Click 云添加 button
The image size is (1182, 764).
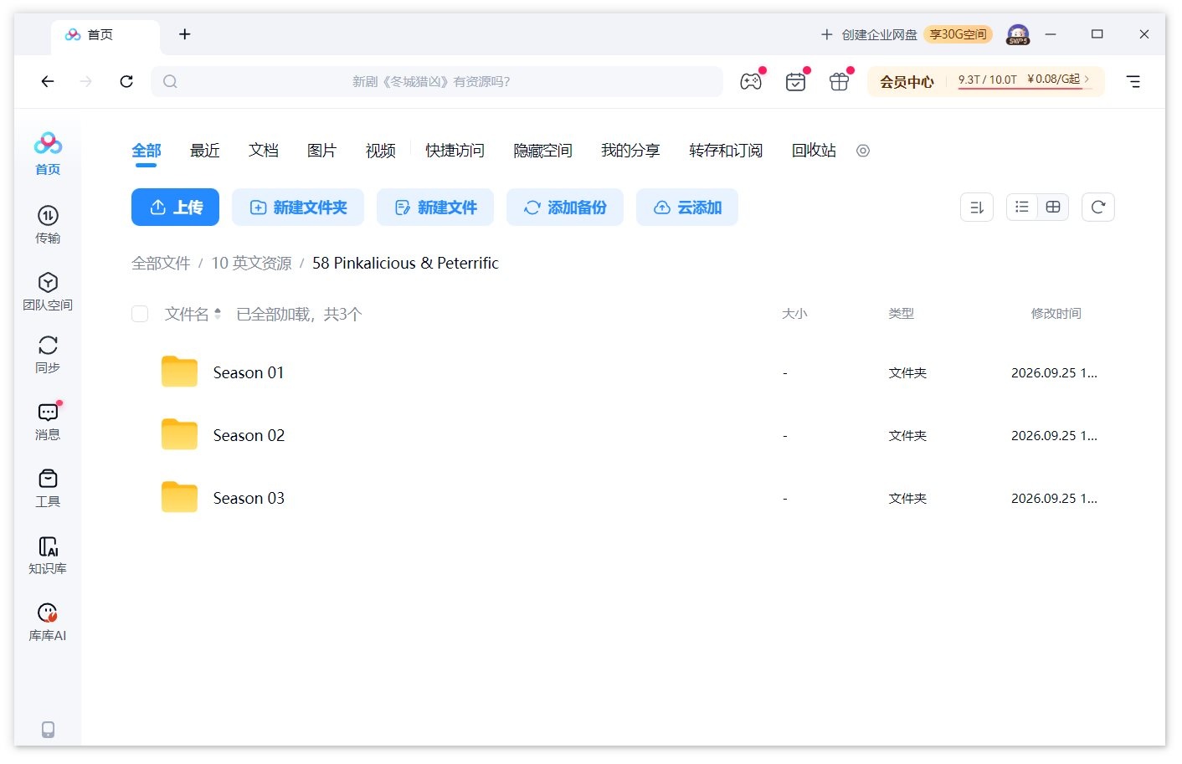coord(687,207)
